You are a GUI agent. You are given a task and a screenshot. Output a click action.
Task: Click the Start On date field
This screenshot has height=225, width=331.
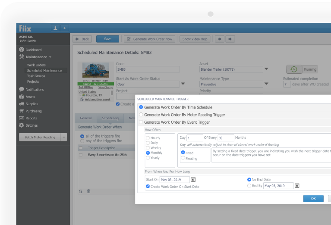(175, 180)
